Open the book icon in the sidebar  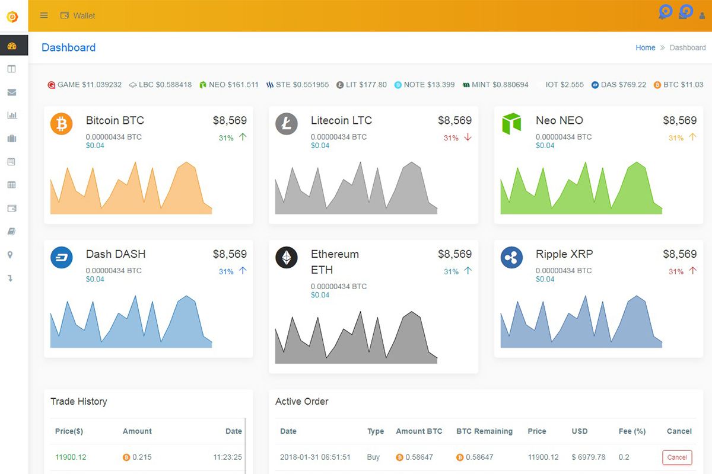click(x=11, y=232)
